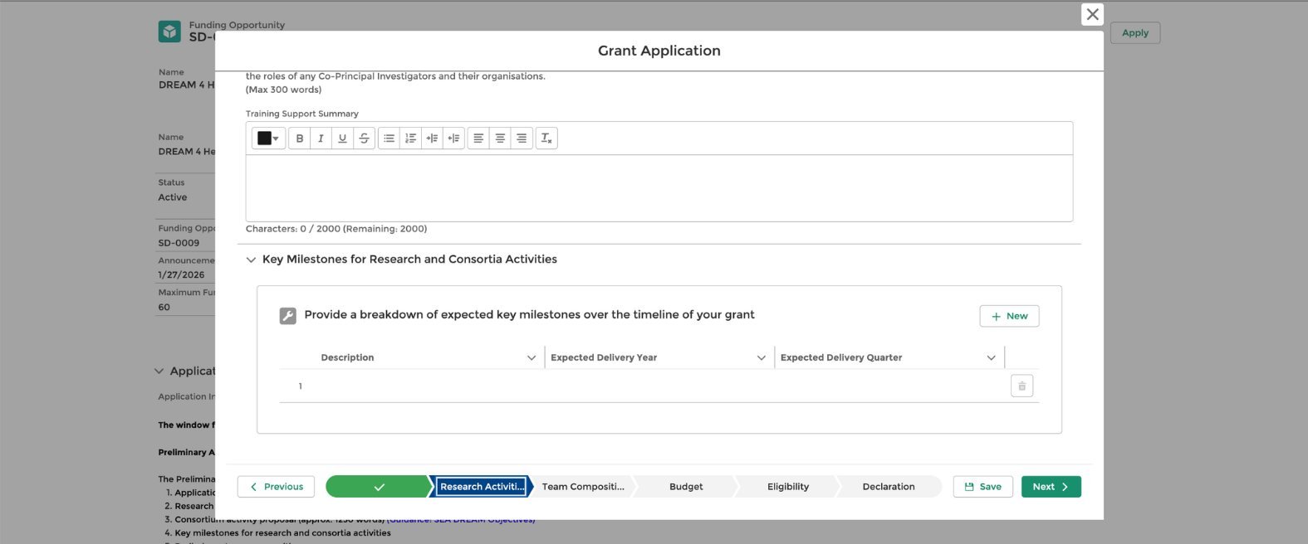1308x544 pixels.
Task: Click the Apply button on the background page
Action: pyautogui.click(x=1135, y=33)
